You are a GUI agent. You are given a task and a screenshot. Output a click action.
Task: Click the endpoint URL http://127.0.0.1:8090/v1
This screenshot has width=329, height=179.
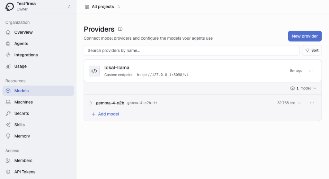[163, 75]
